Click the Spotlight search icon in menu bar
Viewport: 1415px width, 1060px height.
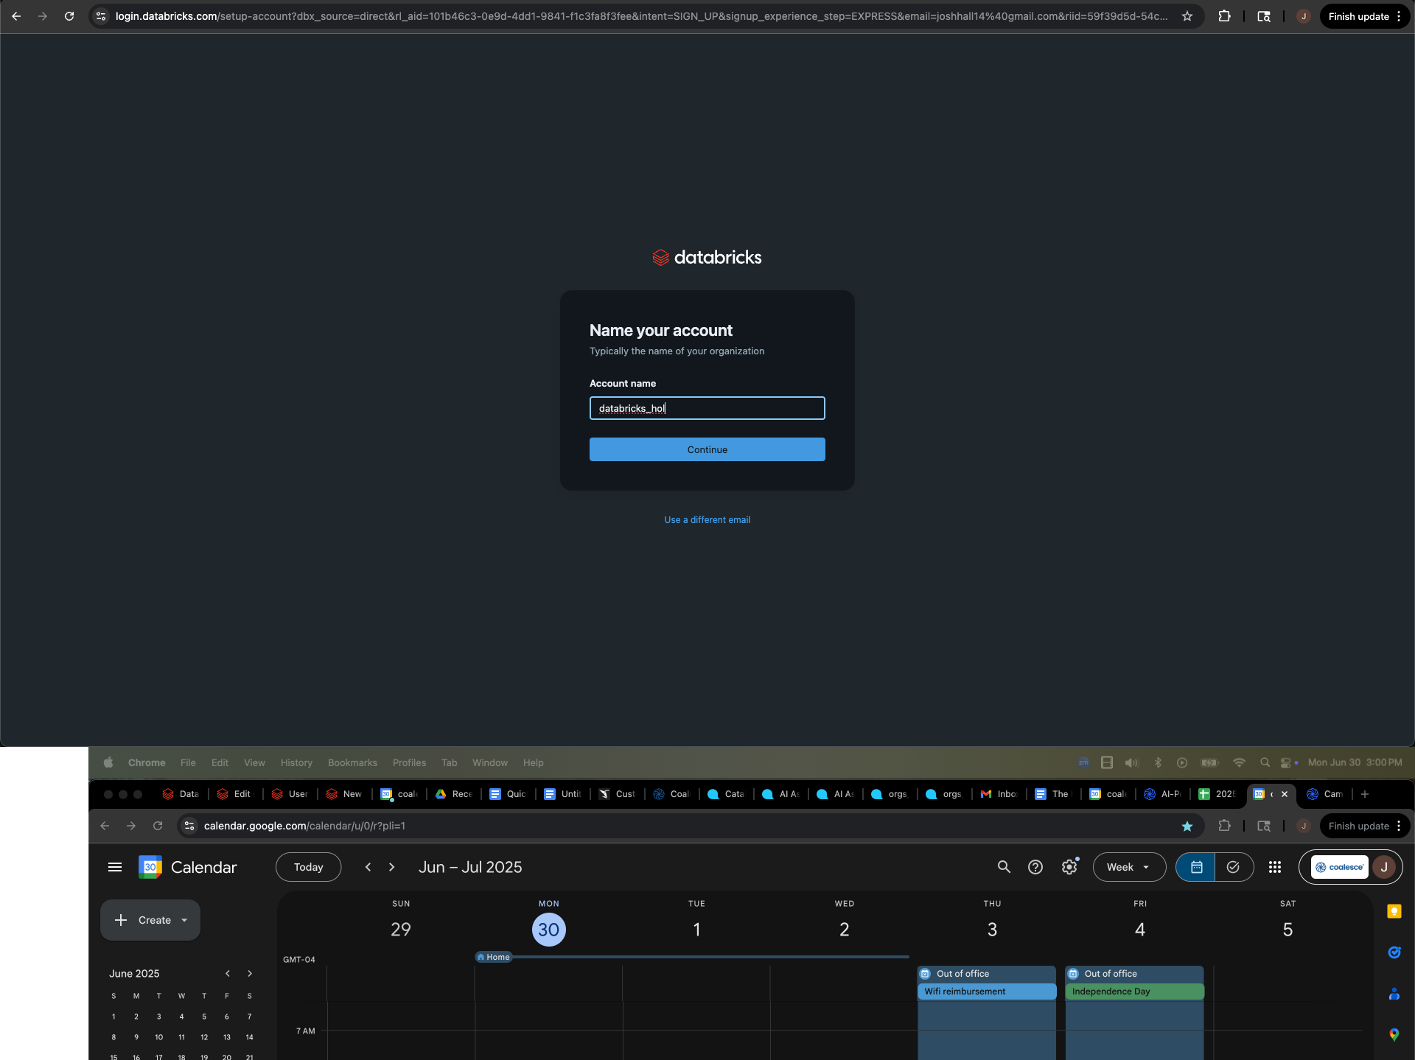[1265, 762]
